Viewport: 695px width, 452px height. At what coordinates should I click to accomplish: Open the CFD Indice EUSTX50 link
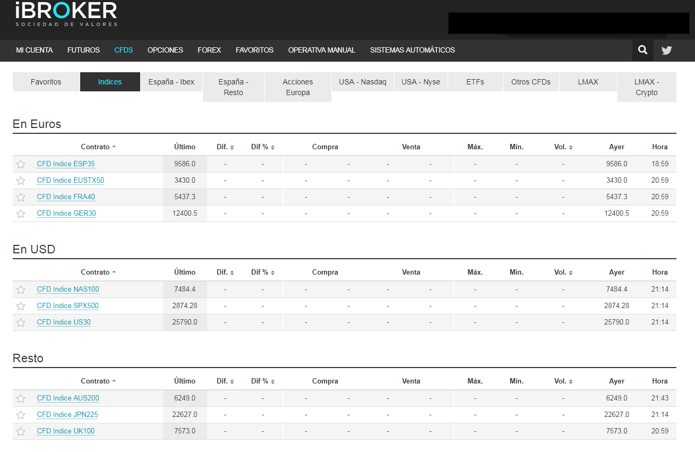(x=71, y=181)
